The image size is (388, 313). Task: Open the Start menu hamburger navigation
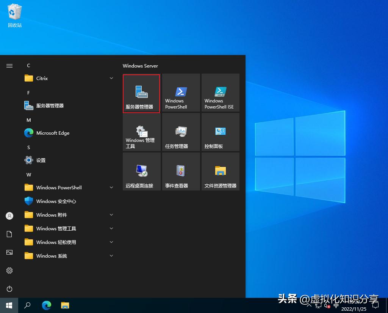pos(9,65)
